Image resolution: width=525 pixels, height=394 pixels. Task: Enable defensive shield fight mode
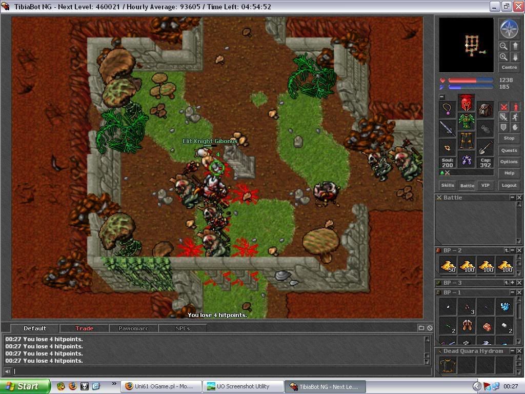(x=503, y=127)
